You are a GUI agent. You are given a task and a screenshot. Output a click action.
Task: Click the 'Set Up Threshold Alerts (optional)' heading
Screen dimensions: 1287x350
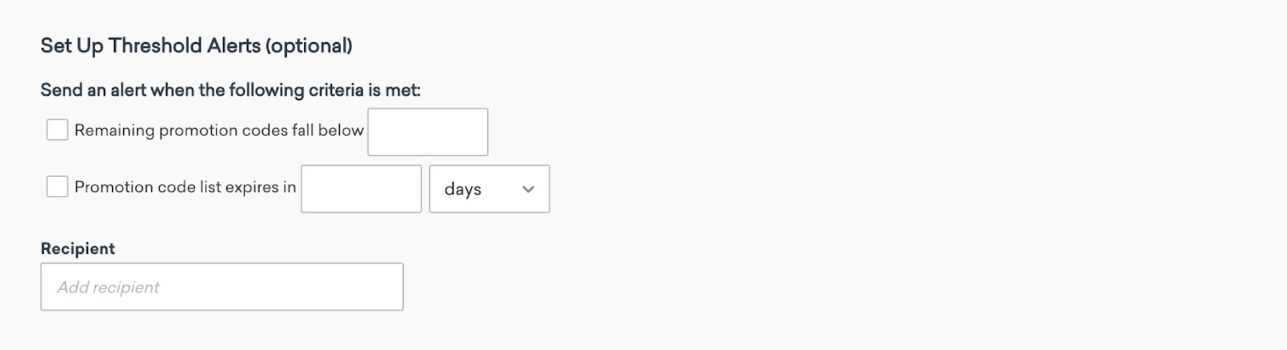[196, 46]
